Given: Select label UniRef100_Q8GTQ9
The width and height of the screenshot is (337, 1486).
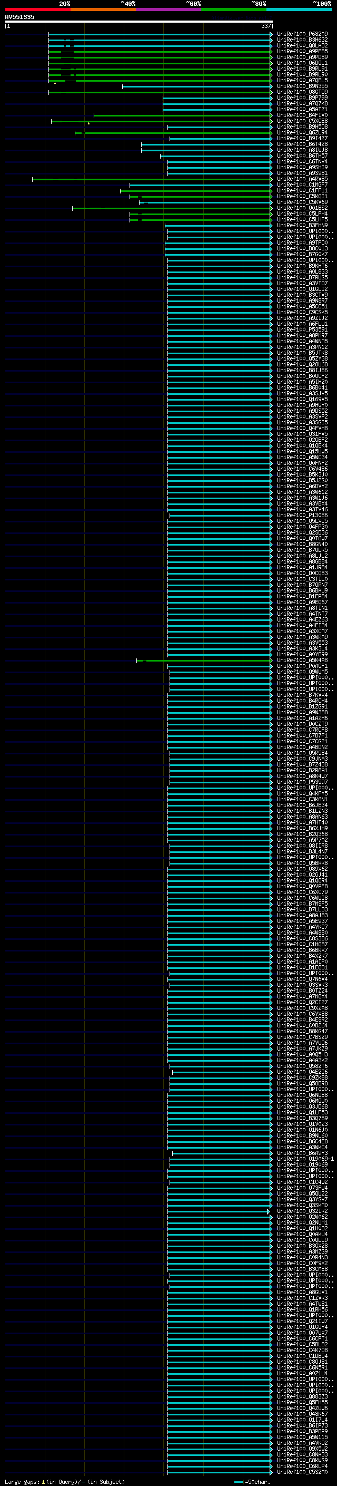Looking at the screenshot, I should (x=302, y=92).
